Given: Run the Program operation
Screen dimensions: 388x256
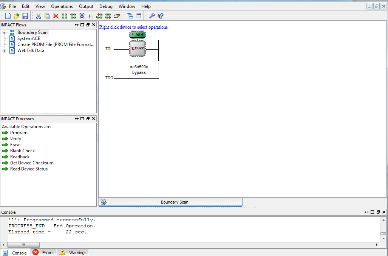Looking at the screenshot, I should point(19,133).
